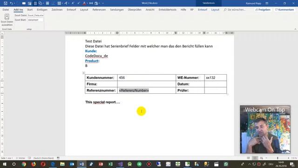Open File Explorer from the taskbar
Image resolution: width=298 pixels, height=168 pixels.
tap(62, 164)
